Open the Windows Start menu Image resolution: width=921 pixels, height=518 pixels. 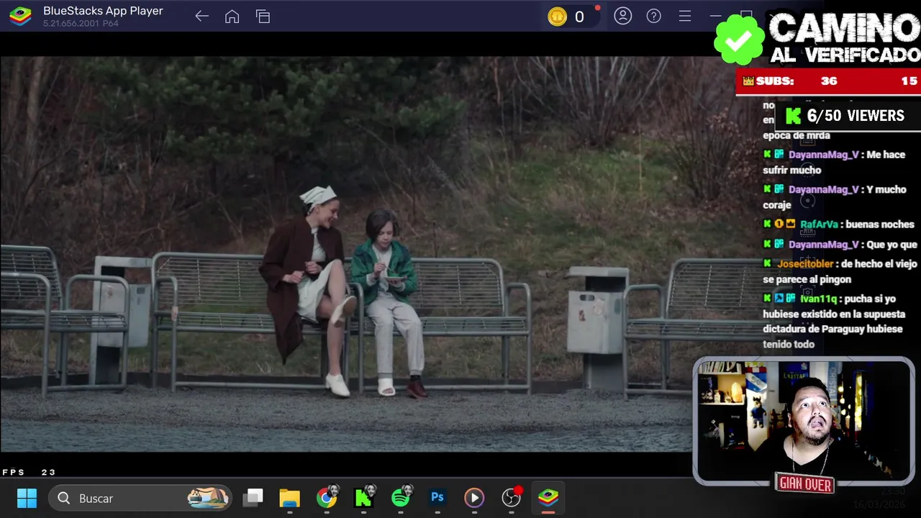coord(27,498)
